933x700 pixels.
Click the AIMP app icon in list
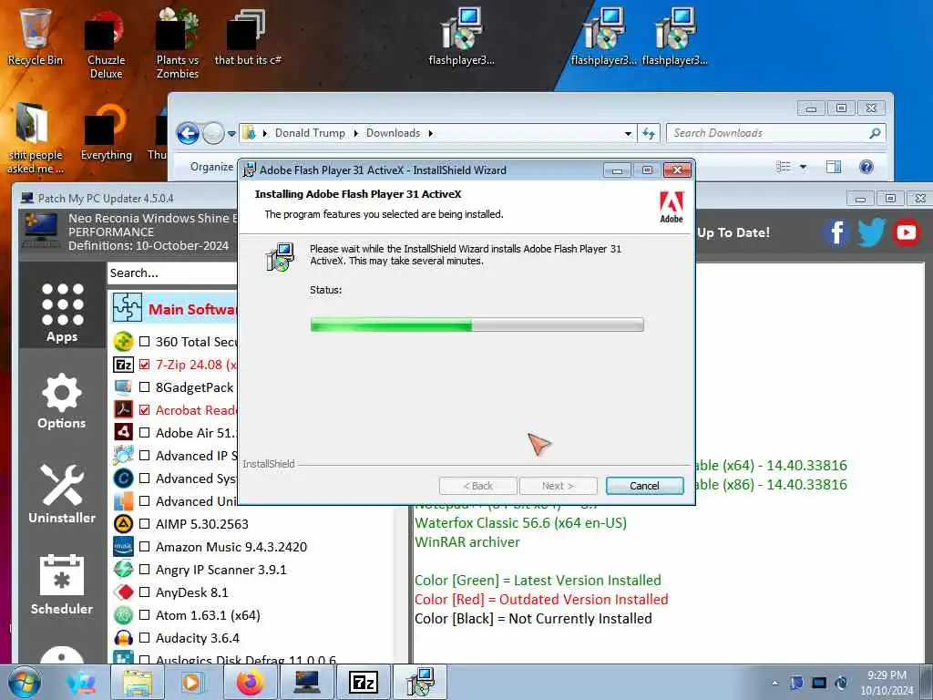coord(123,524)
